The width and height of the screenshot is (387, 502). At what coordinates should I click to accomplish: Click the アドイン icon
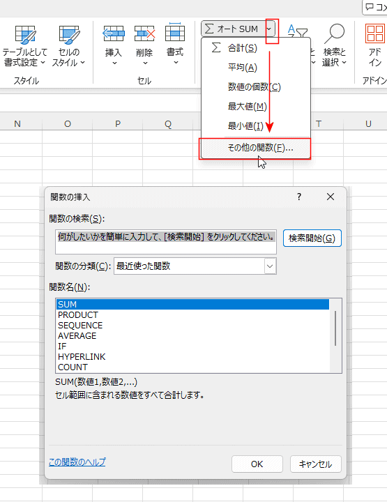point(375,33)
